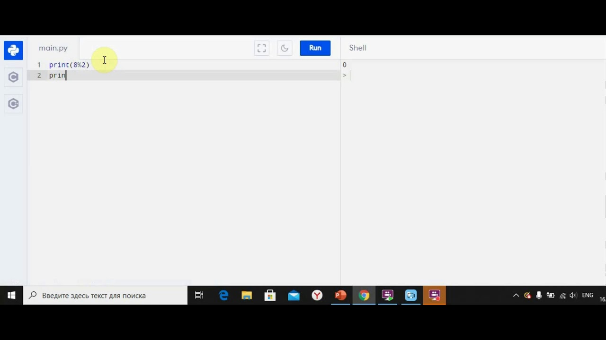Toggle dark mode with moon icon

pyautogui.click(x=285, y=48)
